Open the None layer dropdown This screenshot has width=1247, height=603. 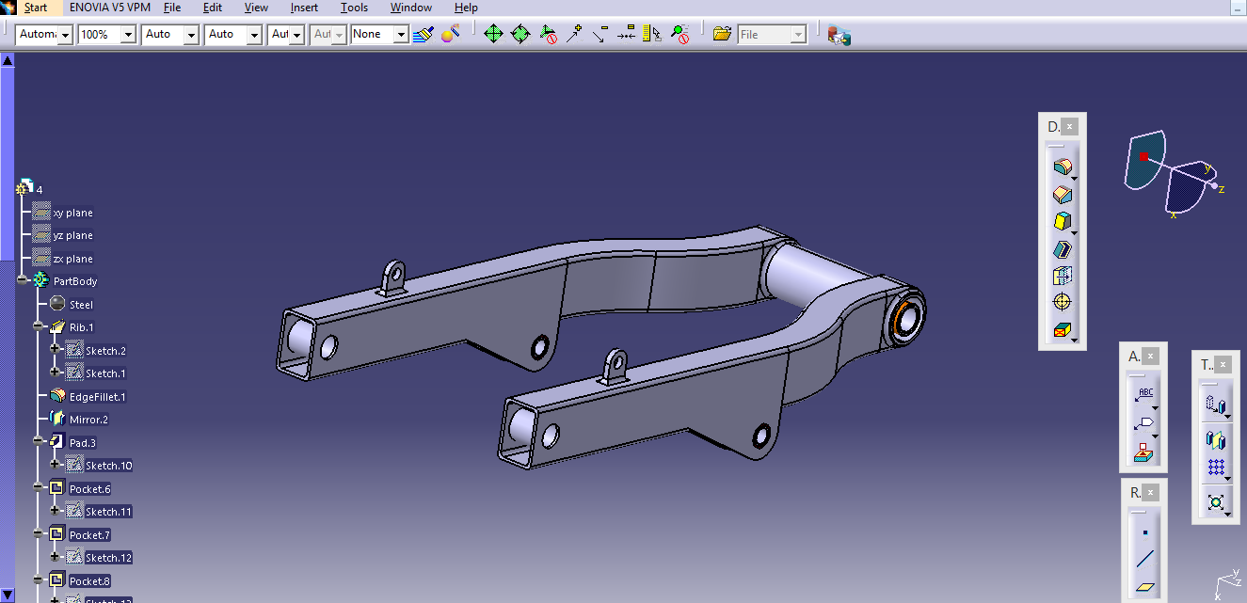[x=402, y=35]
